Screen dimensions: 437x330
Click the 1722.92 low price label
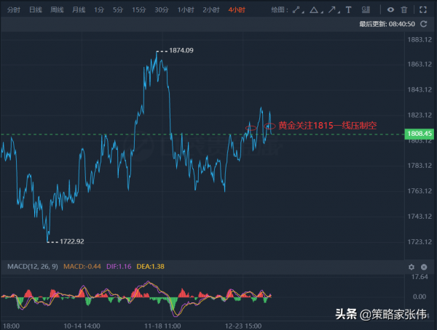pyautogui.click(x=72, y=241)
